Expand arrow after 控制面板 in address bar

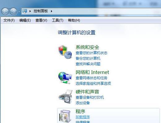point(51,11)
